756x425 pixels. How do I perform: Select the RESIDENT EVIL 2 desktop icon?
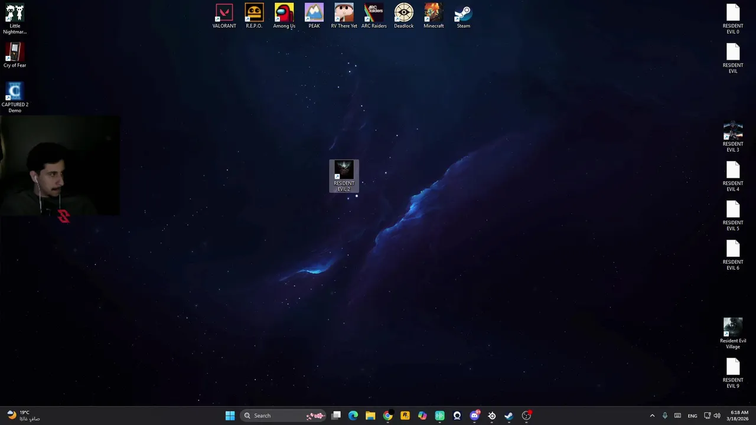click(344, 176)
